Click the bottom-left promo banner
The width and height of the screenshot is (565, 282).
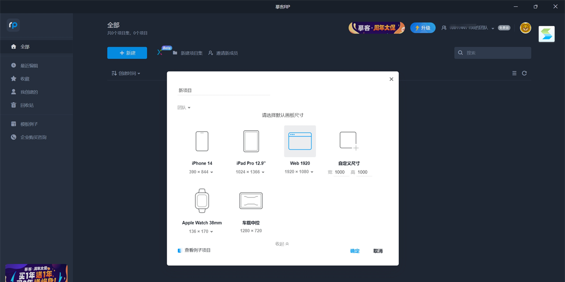[36, 273]
